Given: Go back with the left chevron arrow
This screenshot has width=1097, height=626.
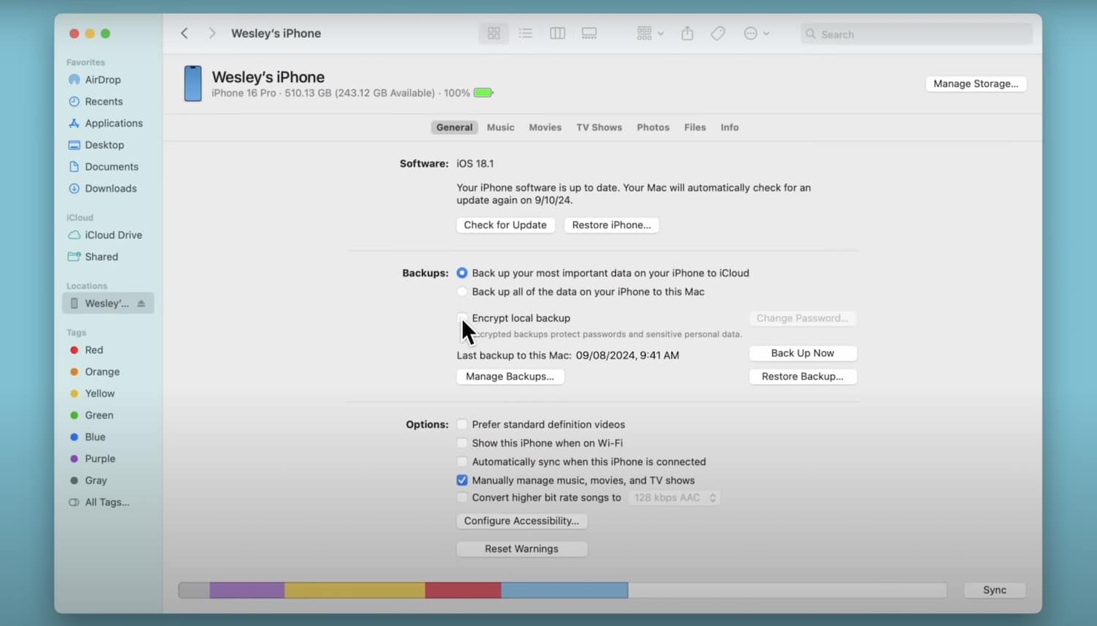Looking at the screenshot, I should coord(184,33).
